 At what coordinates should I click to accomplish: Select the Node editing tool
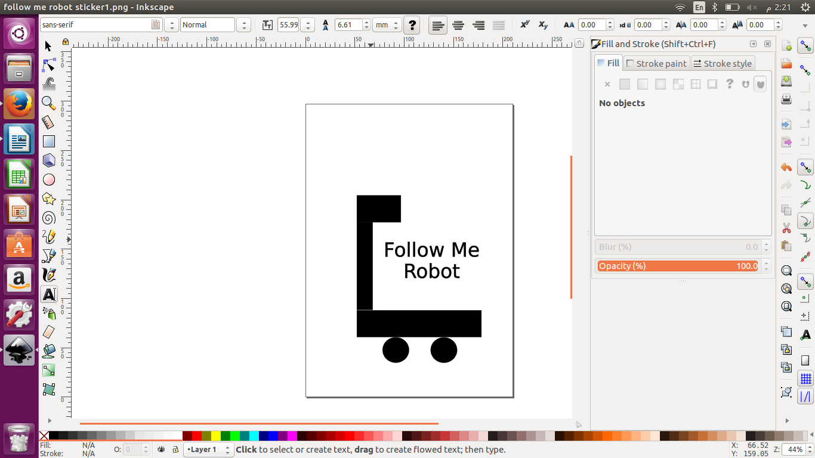click(49, 65)
